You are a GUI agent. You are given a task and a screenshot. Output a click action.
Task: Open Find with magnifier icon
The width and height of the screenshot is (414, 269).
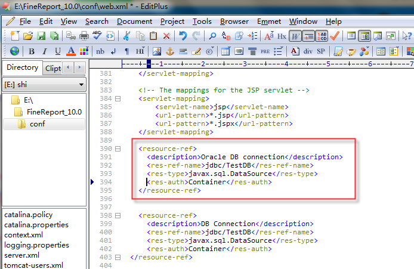point(212,36)
